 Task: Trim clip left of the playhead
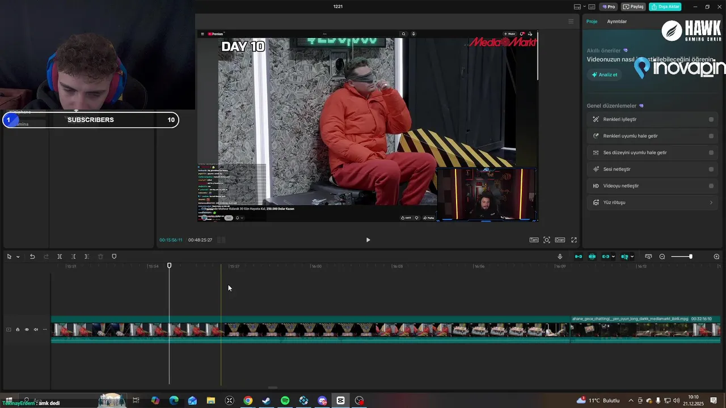(73, 257)
